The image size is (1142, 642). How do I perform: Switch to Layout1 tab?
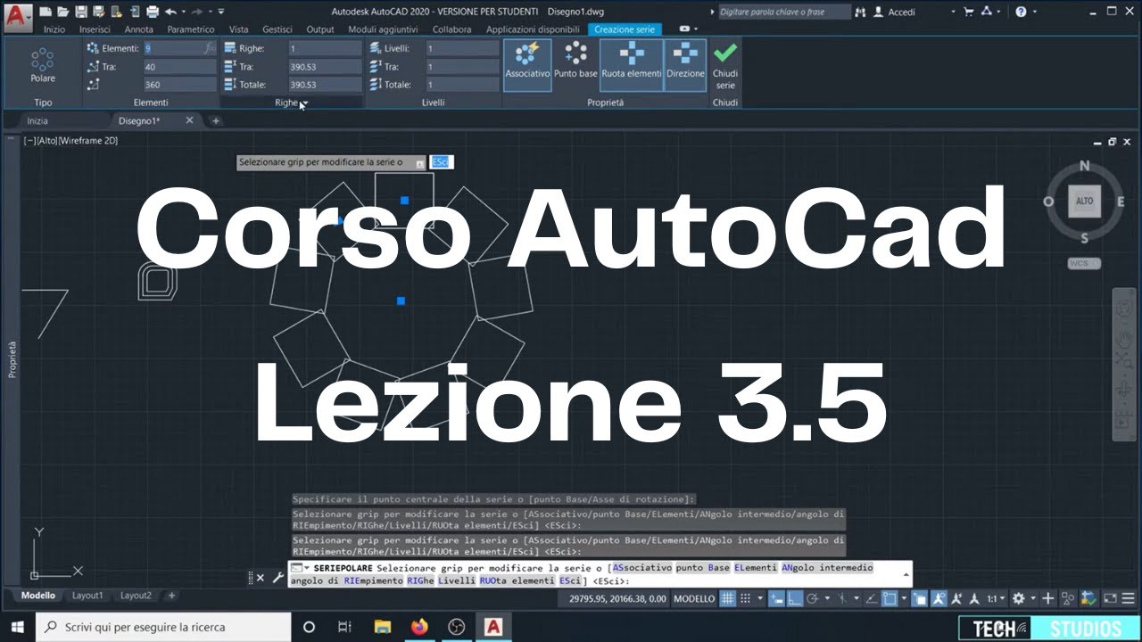point(87,596)
